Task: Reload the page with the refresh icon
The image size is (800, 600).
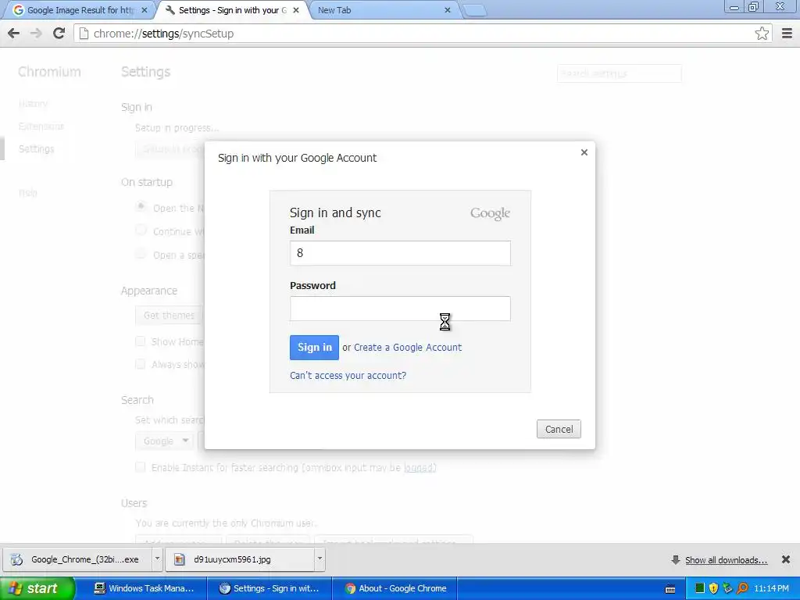Action: [59, 34]
